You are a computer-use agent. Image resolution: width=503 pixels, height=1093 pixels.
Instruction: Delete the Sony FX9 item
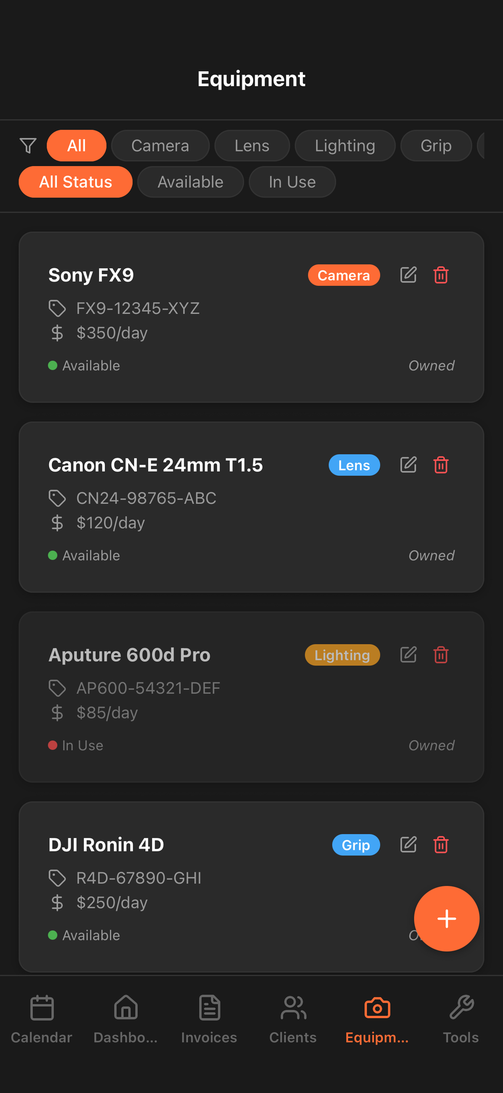(x=441, y=275)
